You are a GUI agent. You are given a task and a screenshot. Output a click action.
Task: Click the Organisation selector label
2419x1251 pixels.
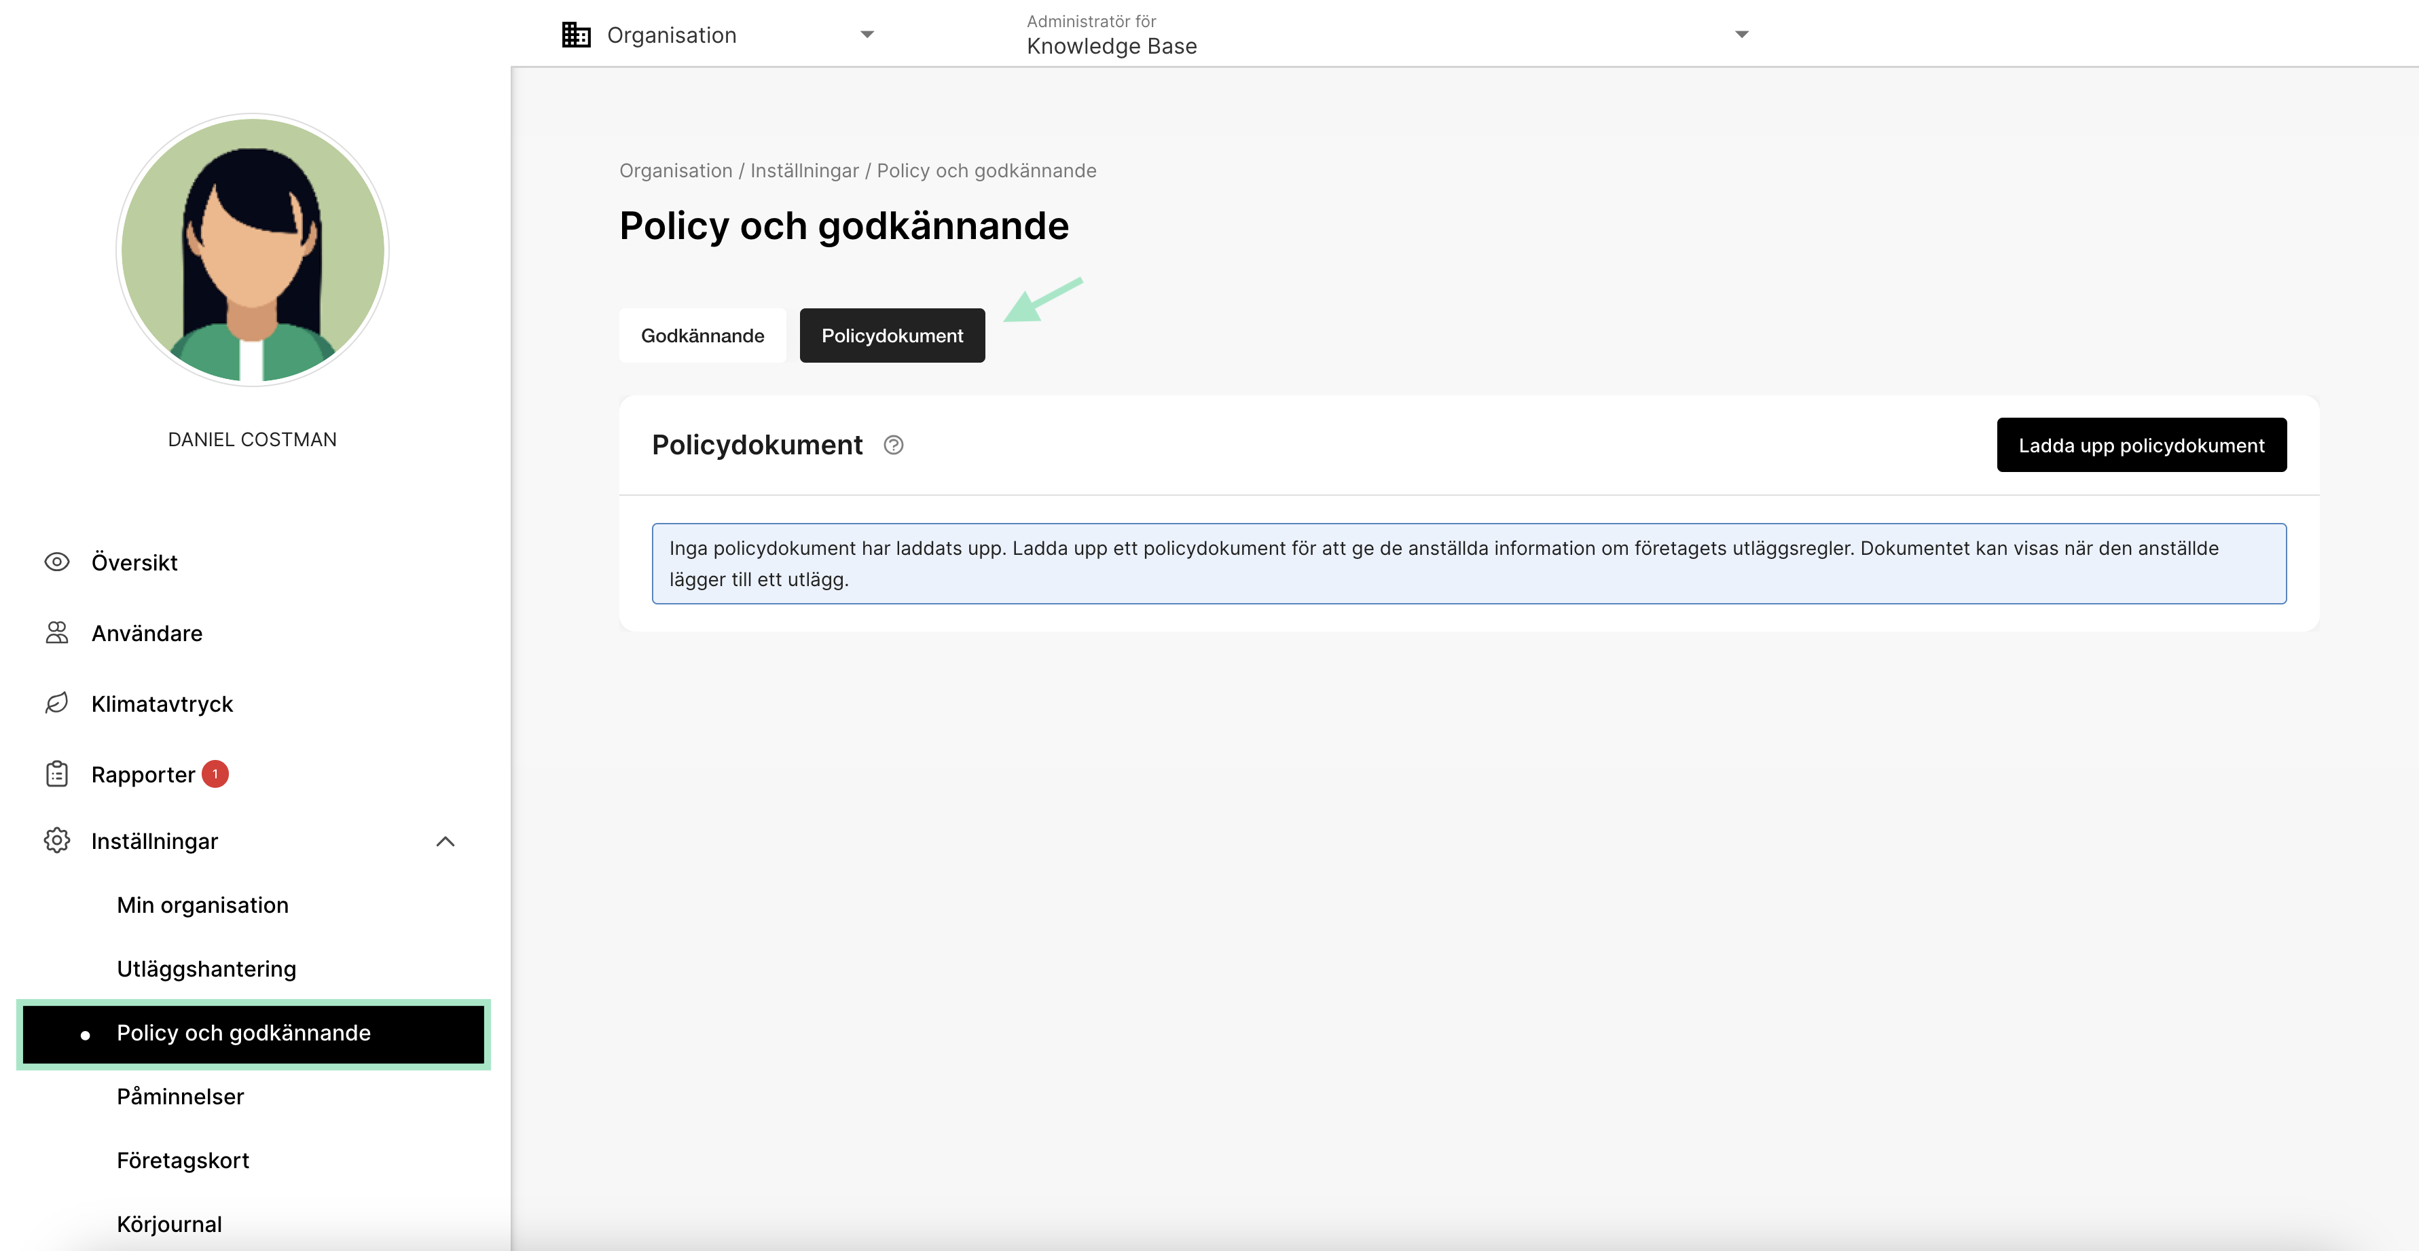pos(672,36)
